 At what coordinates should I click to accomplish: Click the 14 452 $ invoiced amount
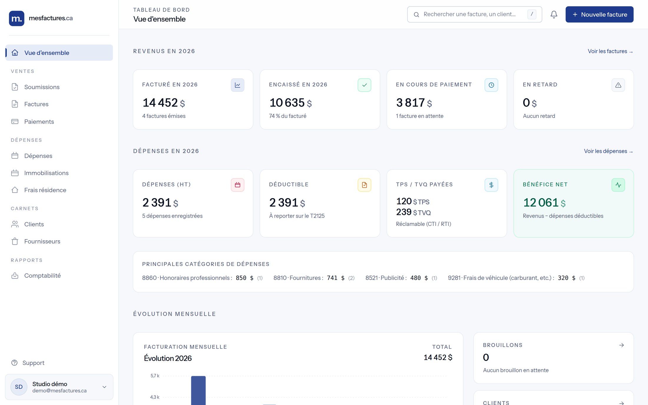[164, 103]
